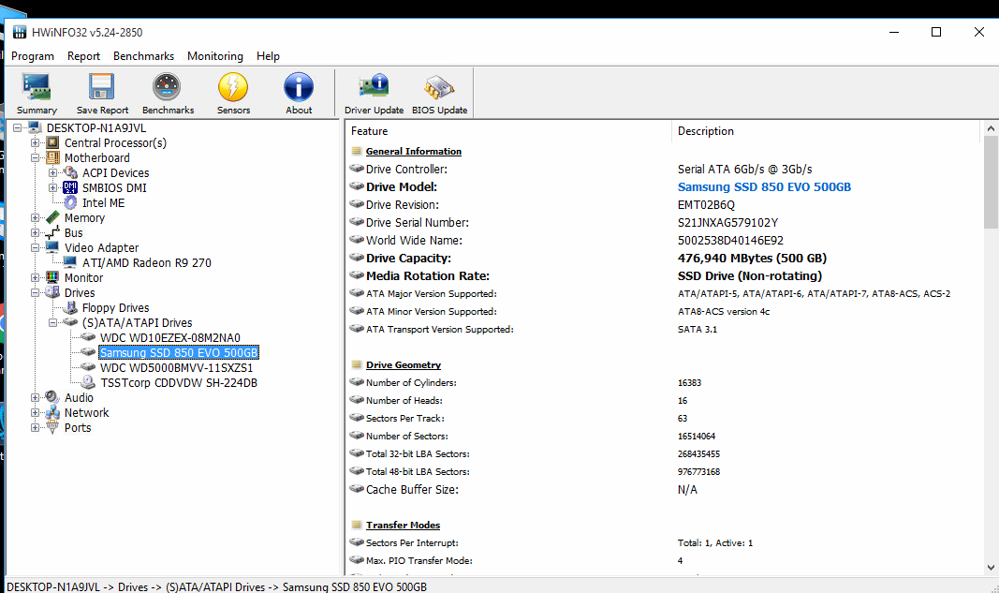
Task: Click the details pane vertical scrollbar thumb
Action: (990, 182)
